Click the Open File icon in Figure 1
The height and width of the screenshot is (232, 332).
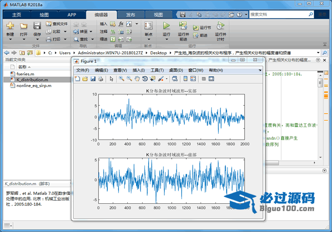point(85,79)
